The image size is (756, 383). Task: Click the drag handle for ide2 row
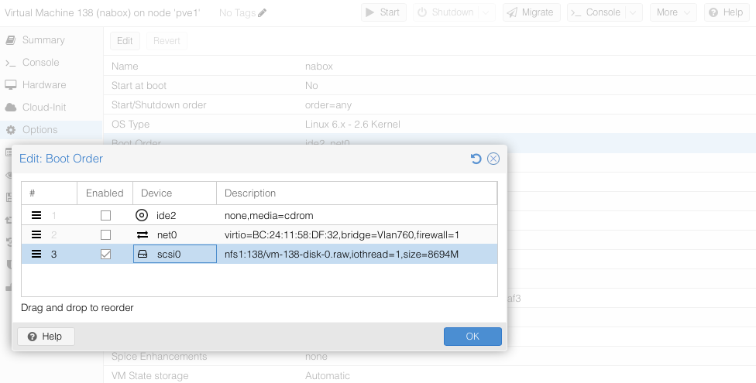coord(36,215)
